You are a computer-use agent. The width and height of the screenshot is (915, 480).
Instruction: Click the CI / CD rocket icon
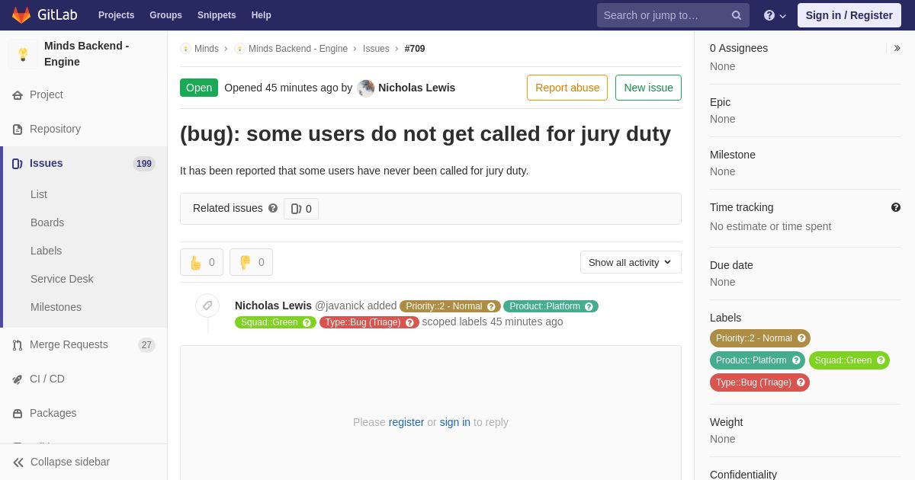coord(18,379)
